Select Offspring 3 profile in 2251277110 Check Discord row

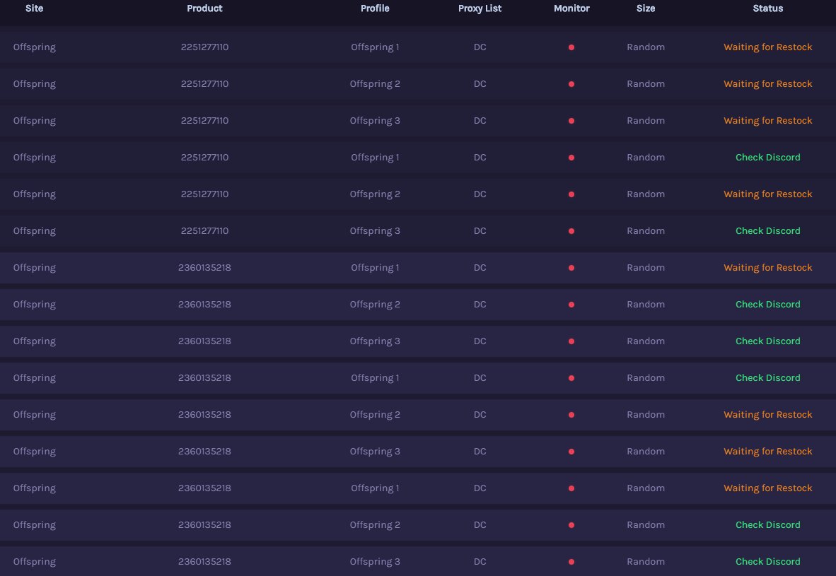375,230
